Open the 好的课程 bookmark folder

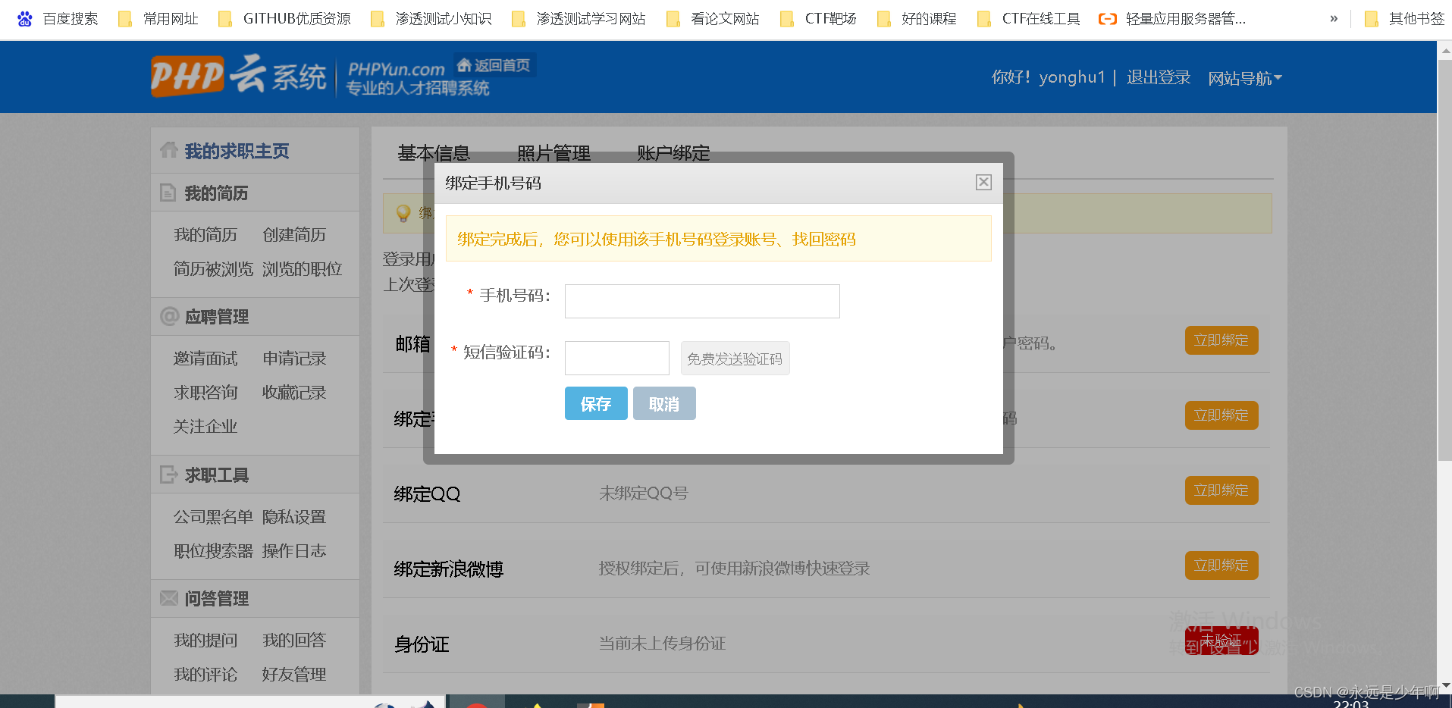[917, 18]
